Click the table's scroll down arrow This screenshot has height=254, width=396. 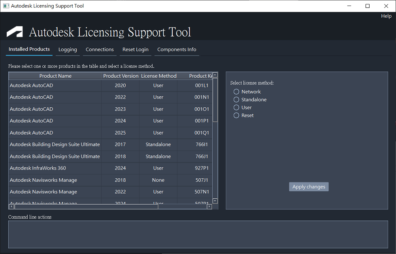[x=215, y=201]
